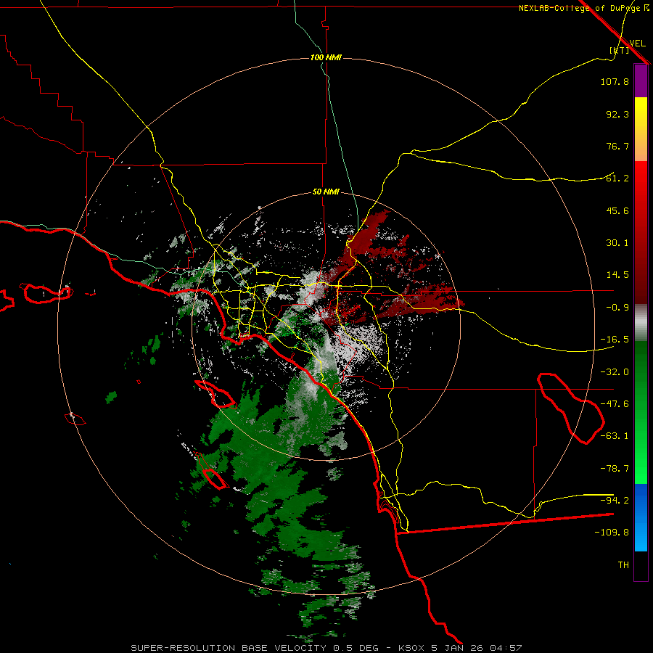The height and width of the screenshot is (653, 653).
Task: Select the 45.6 velocity scale value
Action: tap(617, 210)
